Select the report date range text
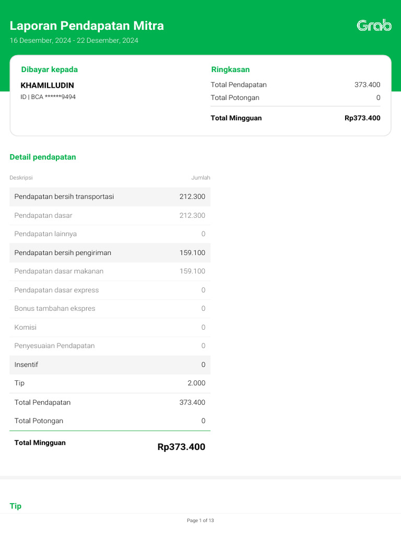This screenshot has width=401, height=535. pos(74,41)
